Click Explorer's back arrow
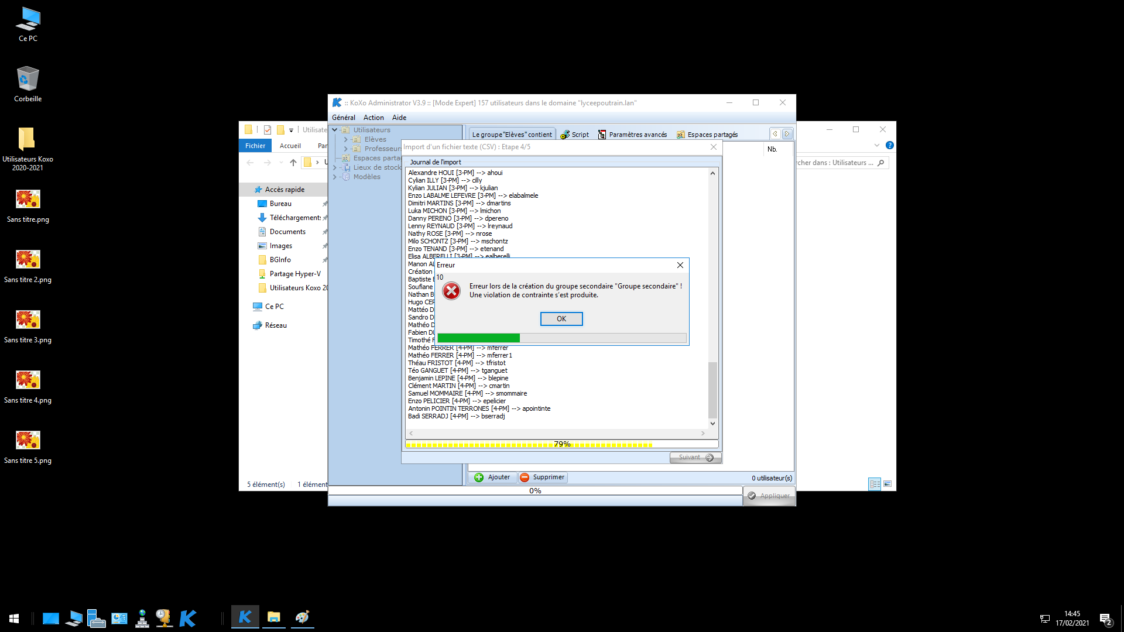The width and height of the screenshot is (1124, 632). click(251, 163)
